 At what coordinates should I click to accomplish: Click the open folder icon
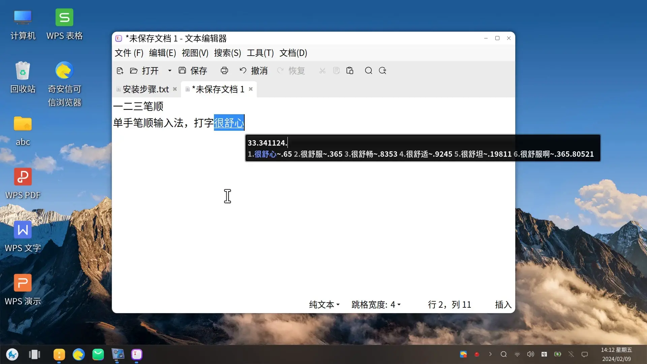pos(134,71)
